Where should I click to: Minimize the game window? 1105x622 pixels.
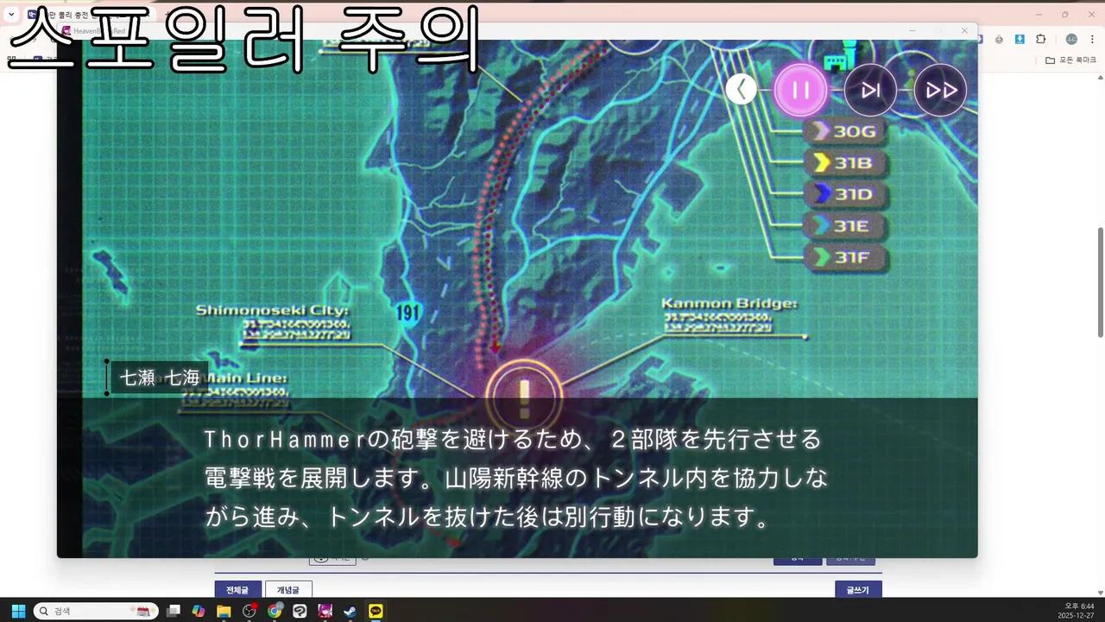tap(911, 31)
